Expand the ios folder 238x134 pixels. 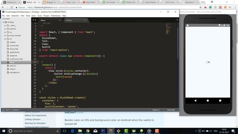[x=5, y=32]
